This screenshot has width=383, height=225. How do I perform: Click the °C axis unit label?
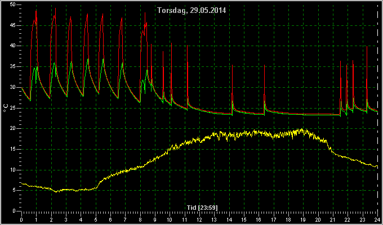point(6,108)
